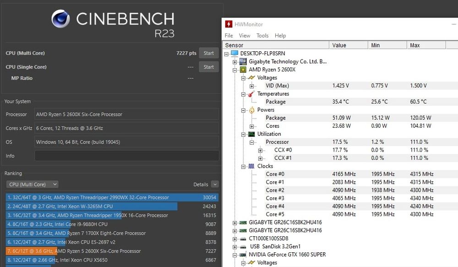
Task: Start the CPU Multi Core benchmark
Action: coord(208,53)
